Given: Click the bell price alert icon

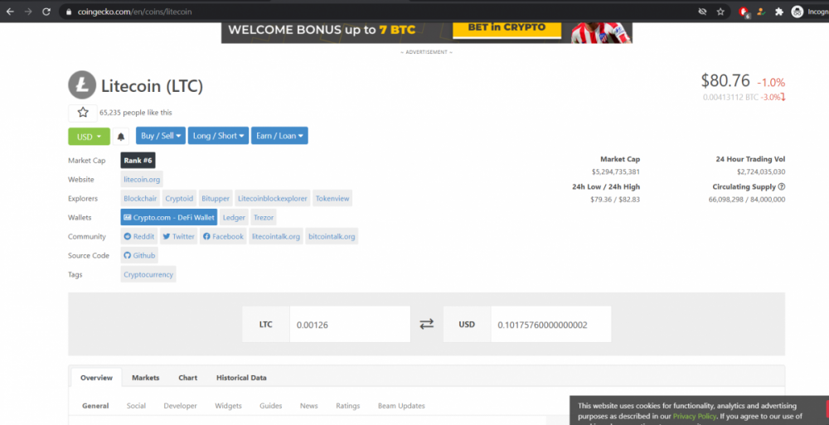Looking at the screenshot, I should [x=121, y=136].
